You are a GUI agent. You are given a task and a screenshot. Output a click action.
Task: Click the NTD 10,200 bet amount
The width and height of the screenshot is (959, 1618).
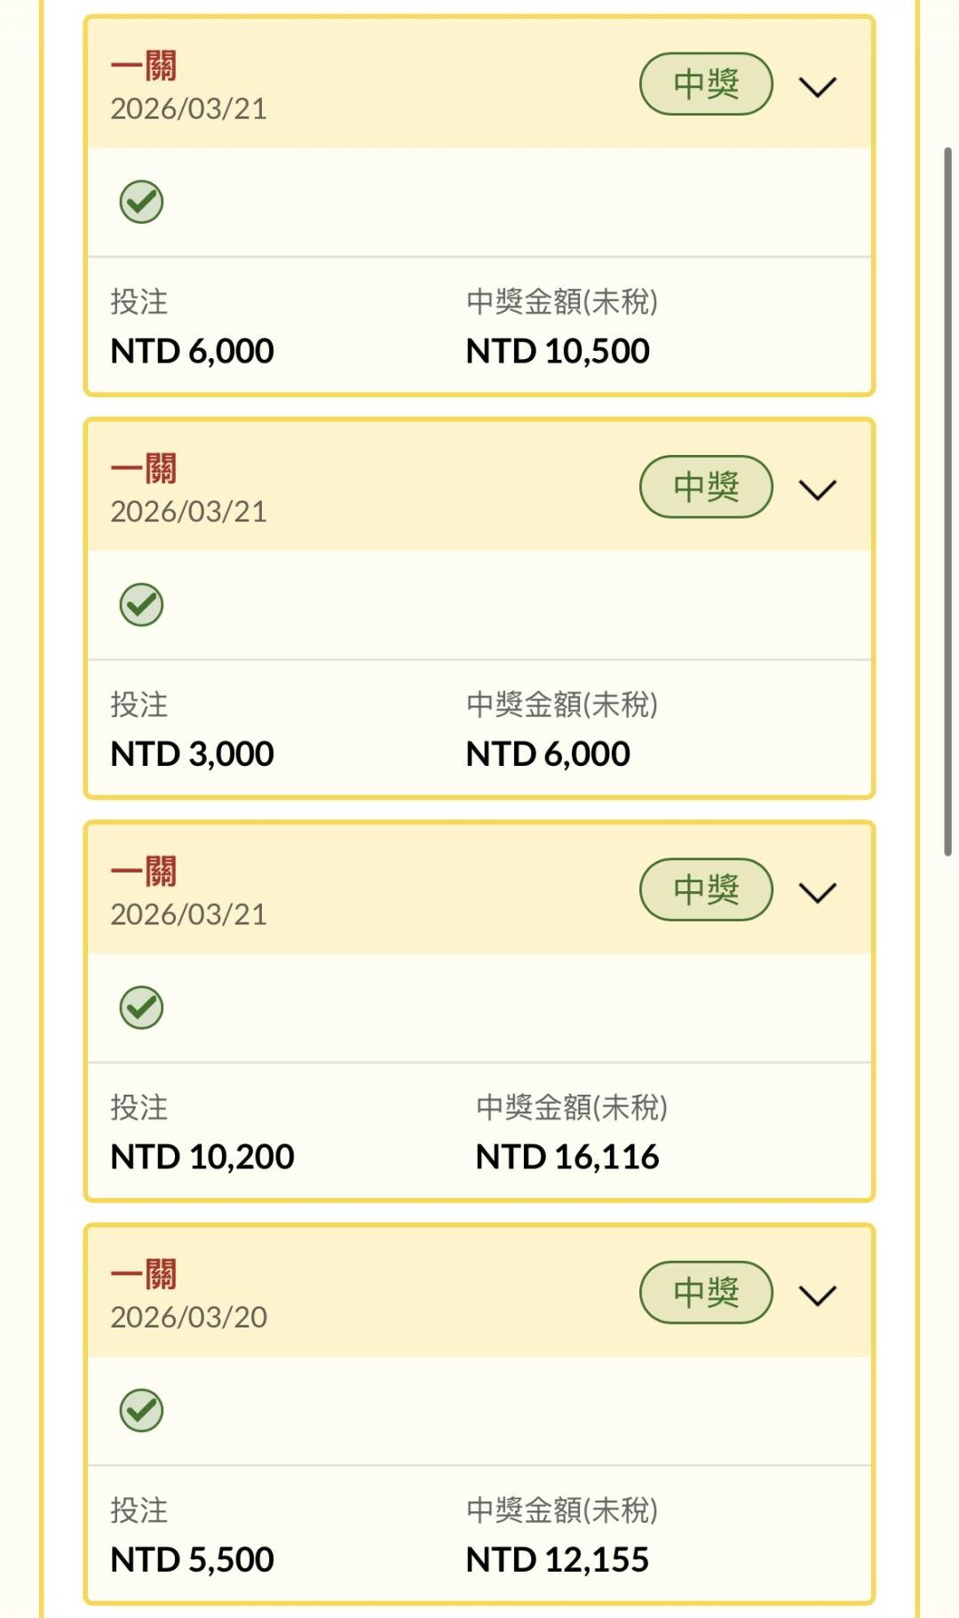[202, 1157]
